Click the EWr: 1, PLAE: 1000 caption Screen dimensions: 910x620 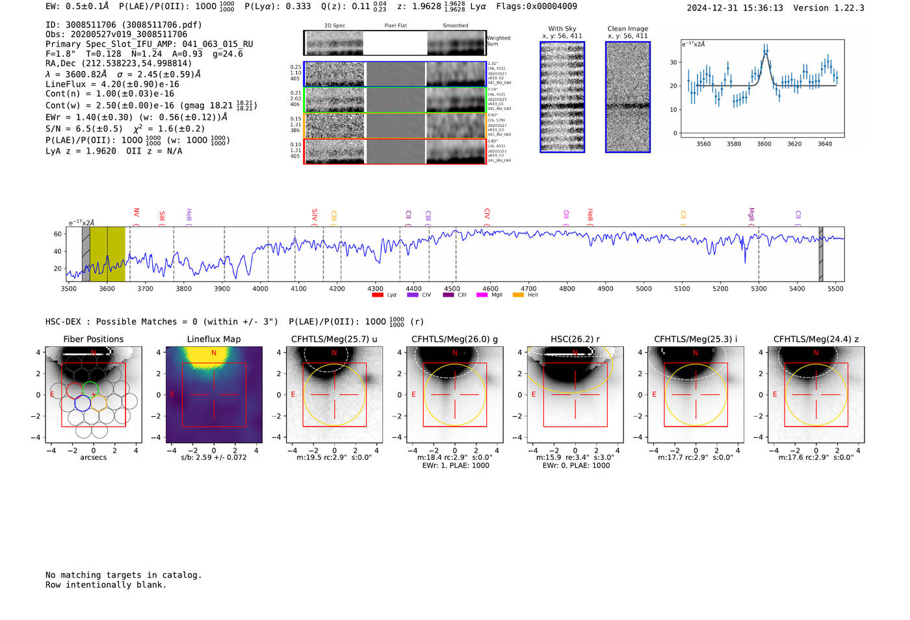(x=455, y=466)
